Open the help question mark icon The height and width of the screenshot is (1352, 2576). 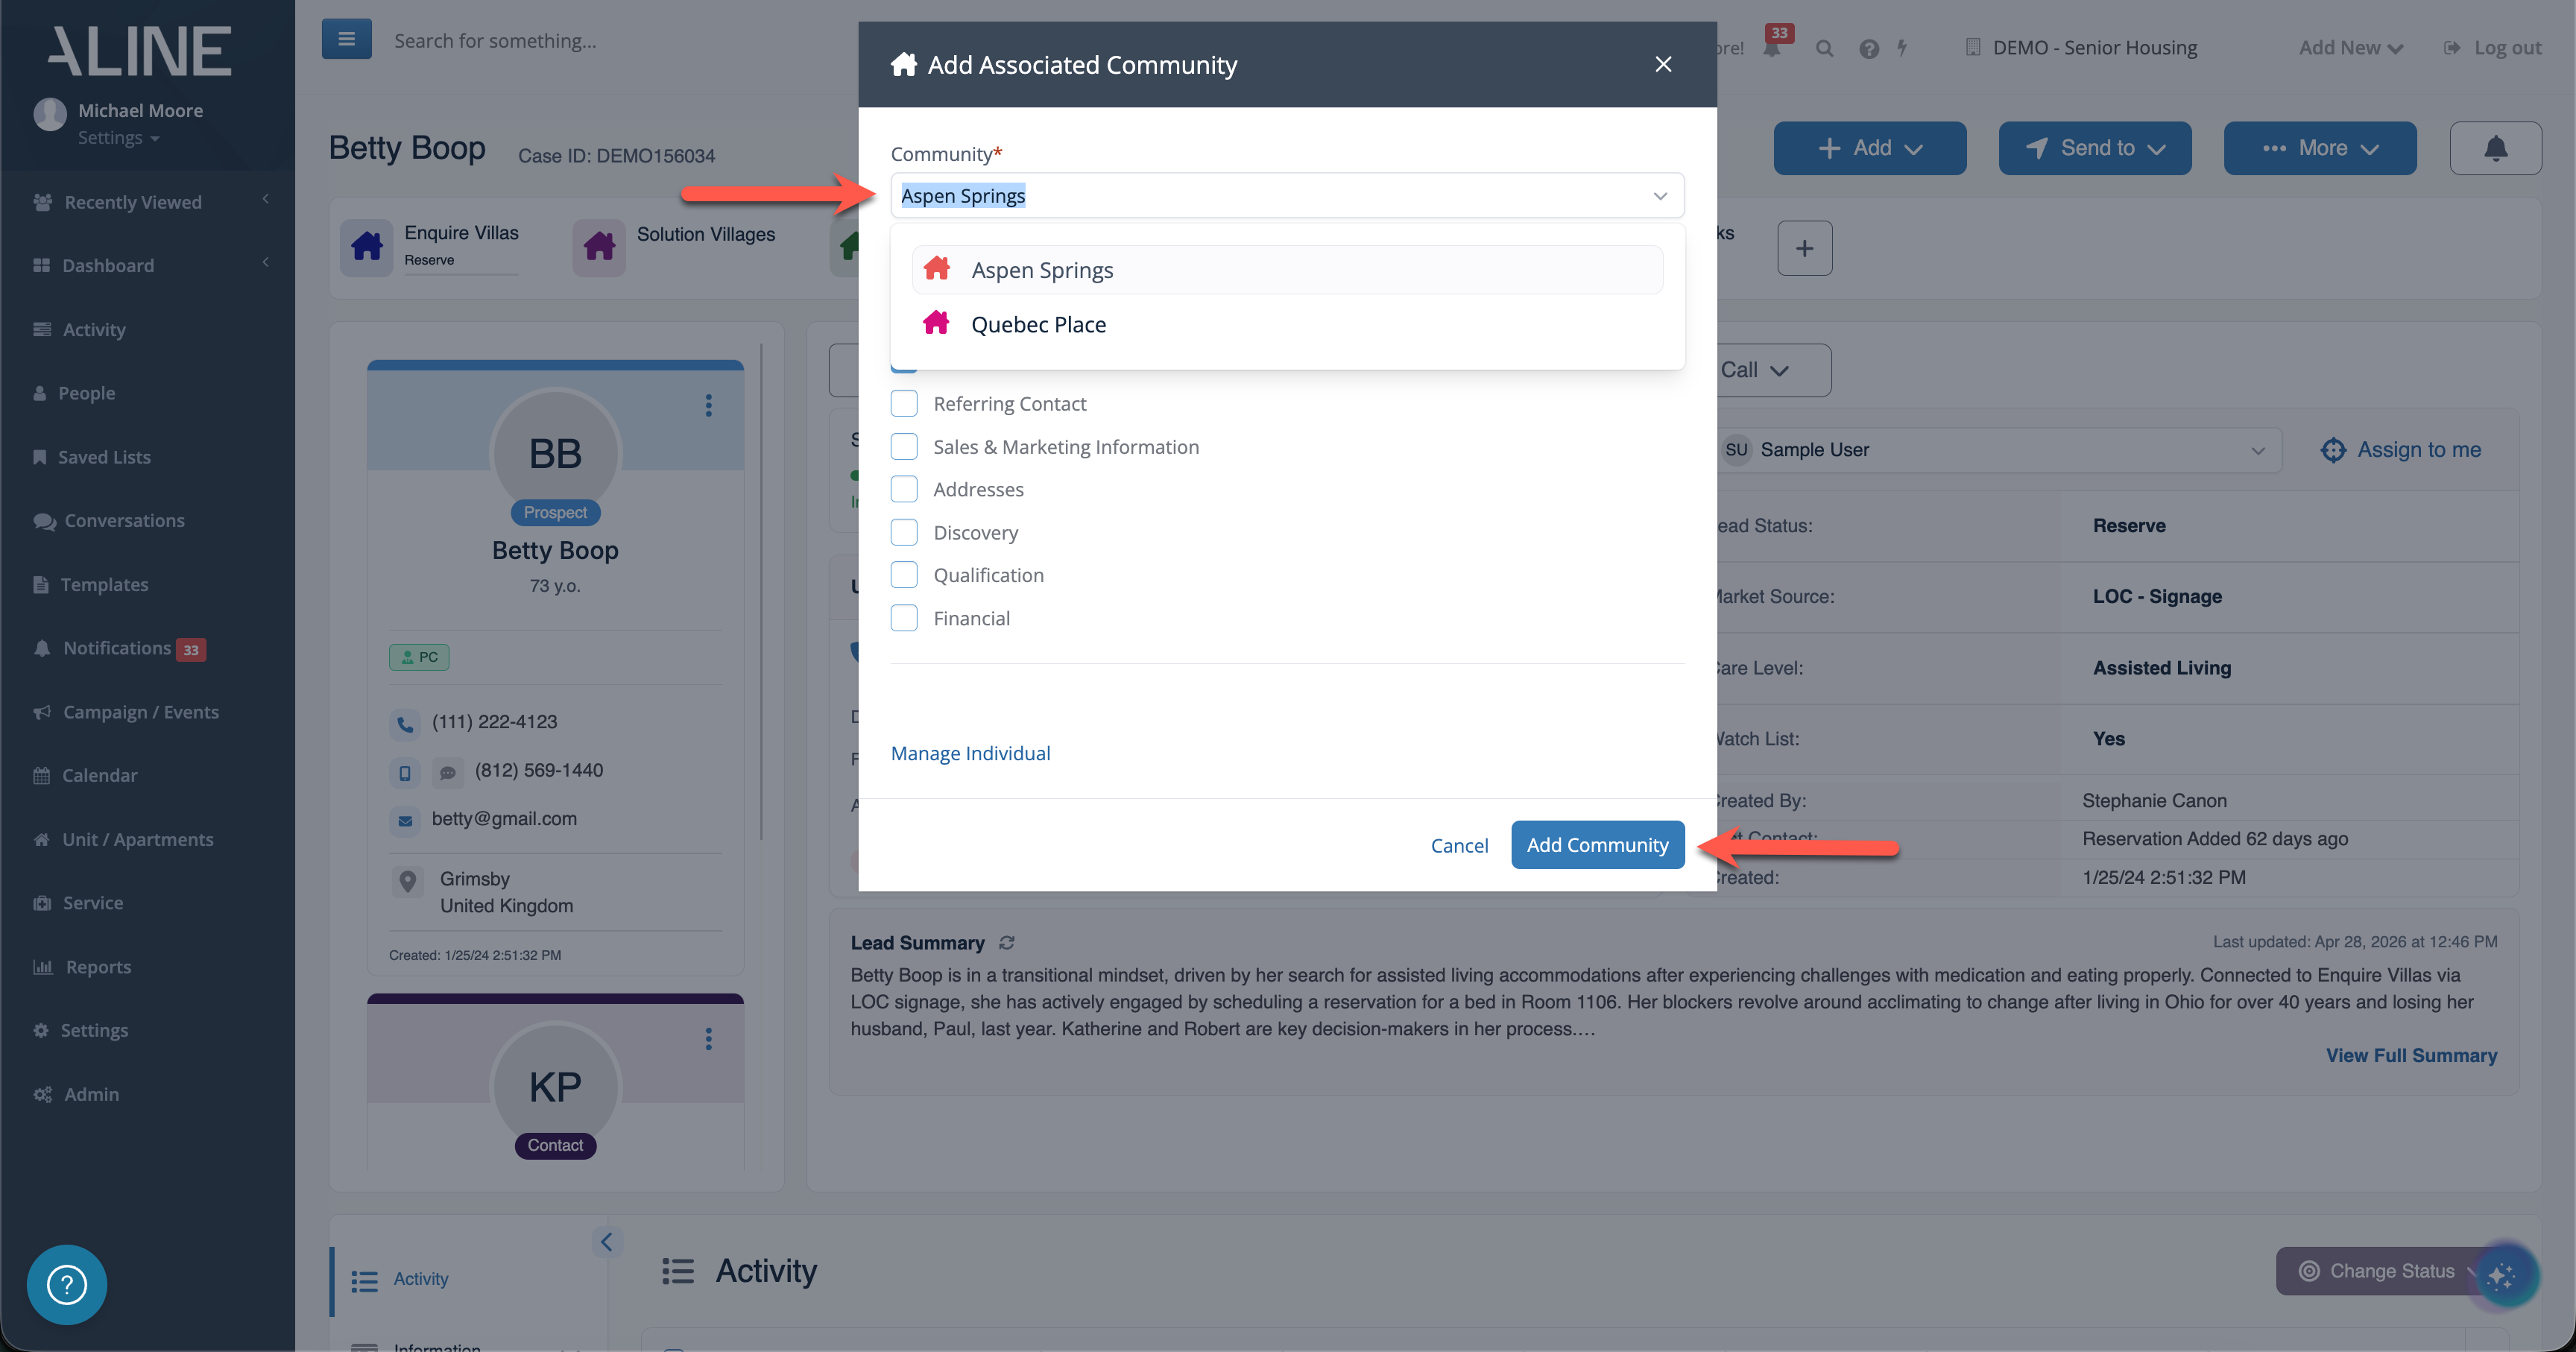pos(1868,48)
